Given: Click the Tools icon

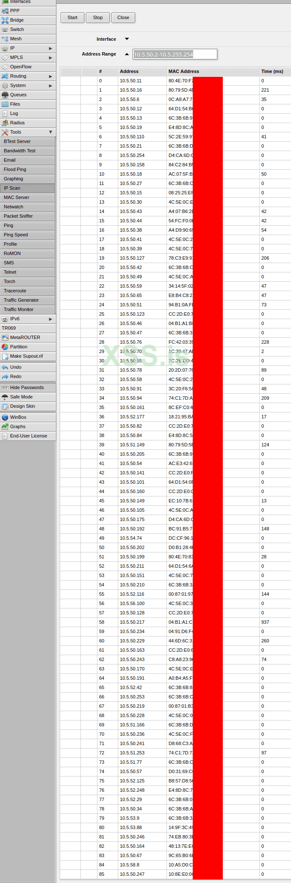Looking at the screenshot, I should click(x=5, y=132).
